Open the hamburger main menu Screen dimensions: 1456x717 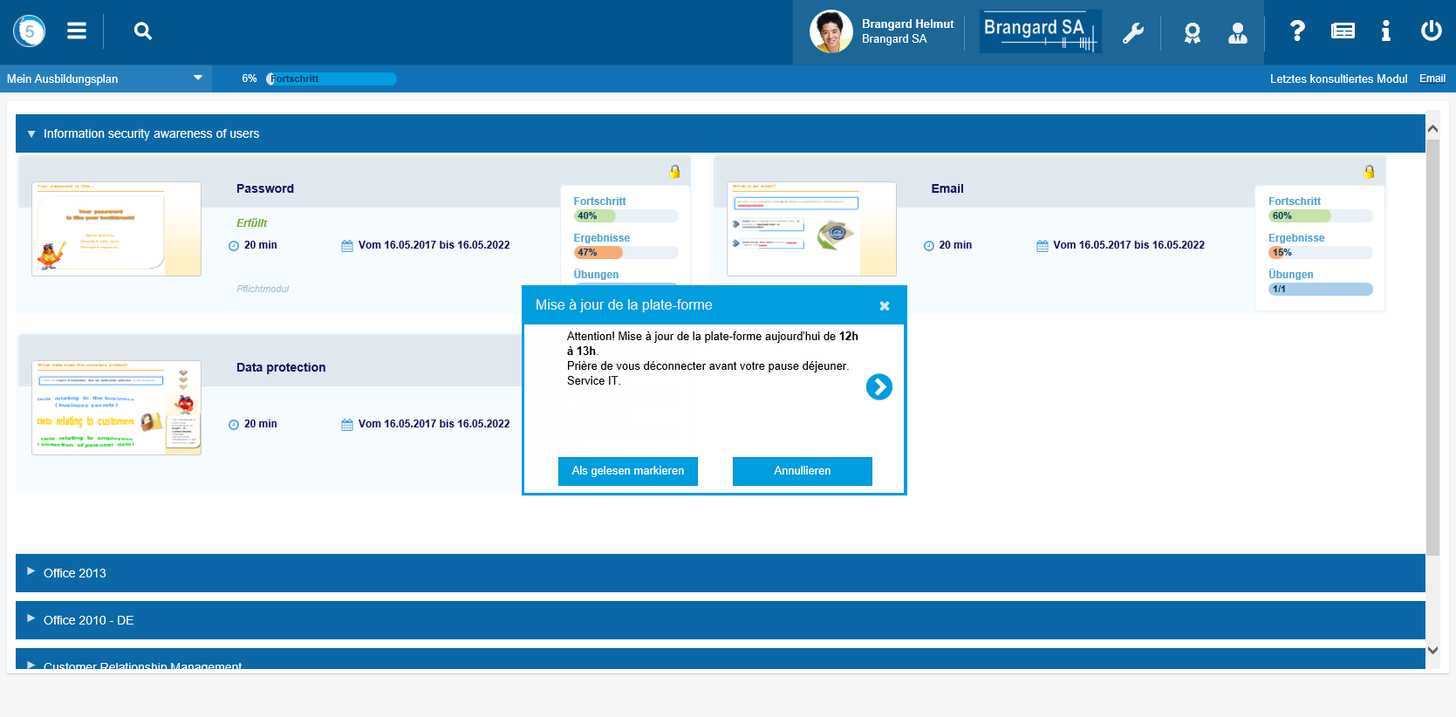(x=77, y=31)
